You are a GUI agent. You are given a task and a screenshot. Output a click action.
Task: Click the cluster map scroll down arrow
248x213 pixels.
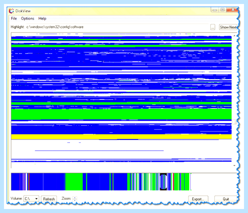point(234,165)
